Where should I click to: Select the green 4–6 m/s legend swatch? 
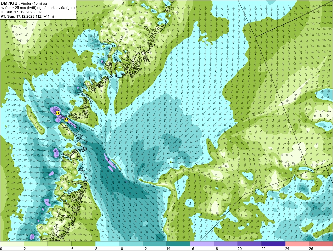click(60, 244)
